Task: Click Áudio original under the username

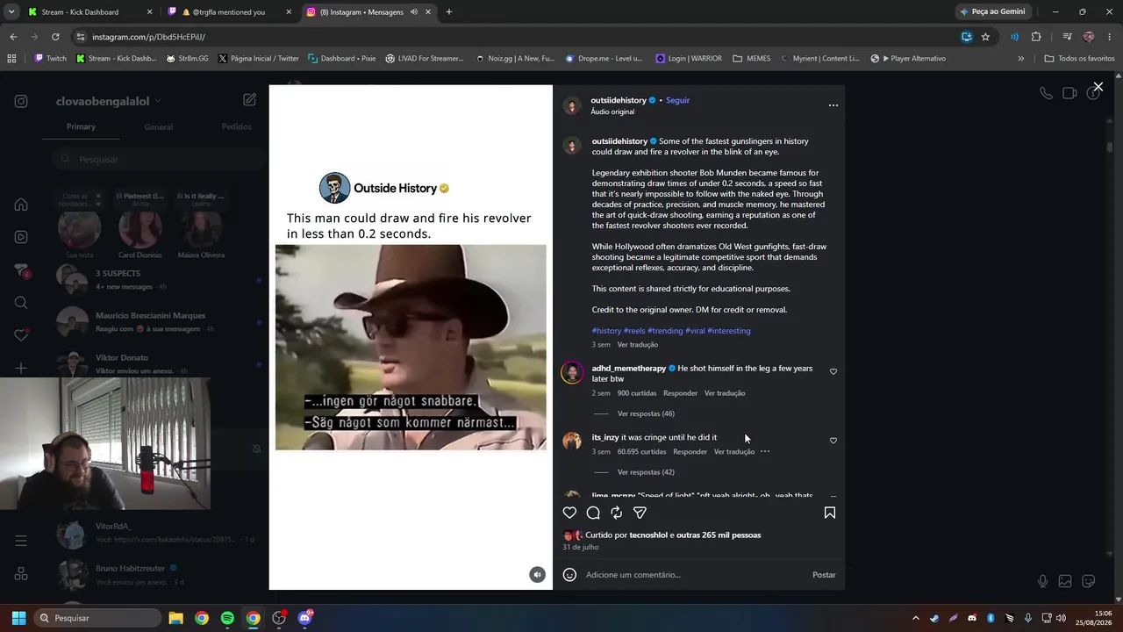Action: coord(612,112)
